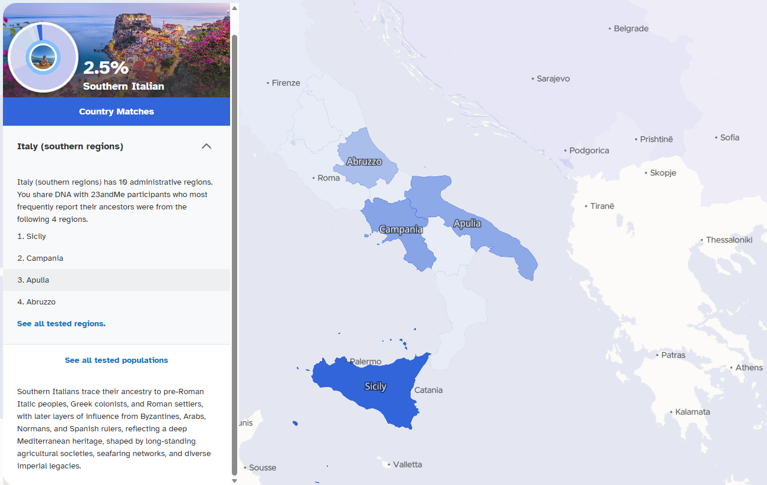Click the profile avatar inside the donut chart

(42, 58)
